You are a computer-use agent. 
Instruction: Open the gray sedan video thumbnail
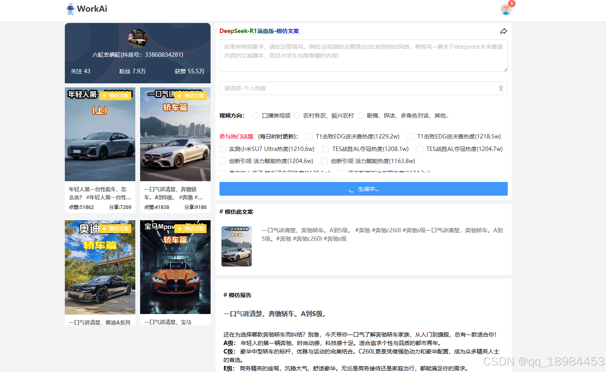coord(100,134)
